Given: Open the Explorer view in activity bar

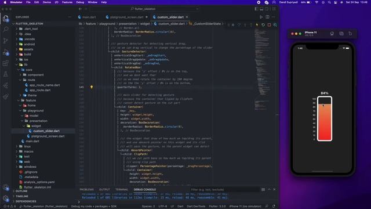Looking at the screenshot, I should point(6,18).
